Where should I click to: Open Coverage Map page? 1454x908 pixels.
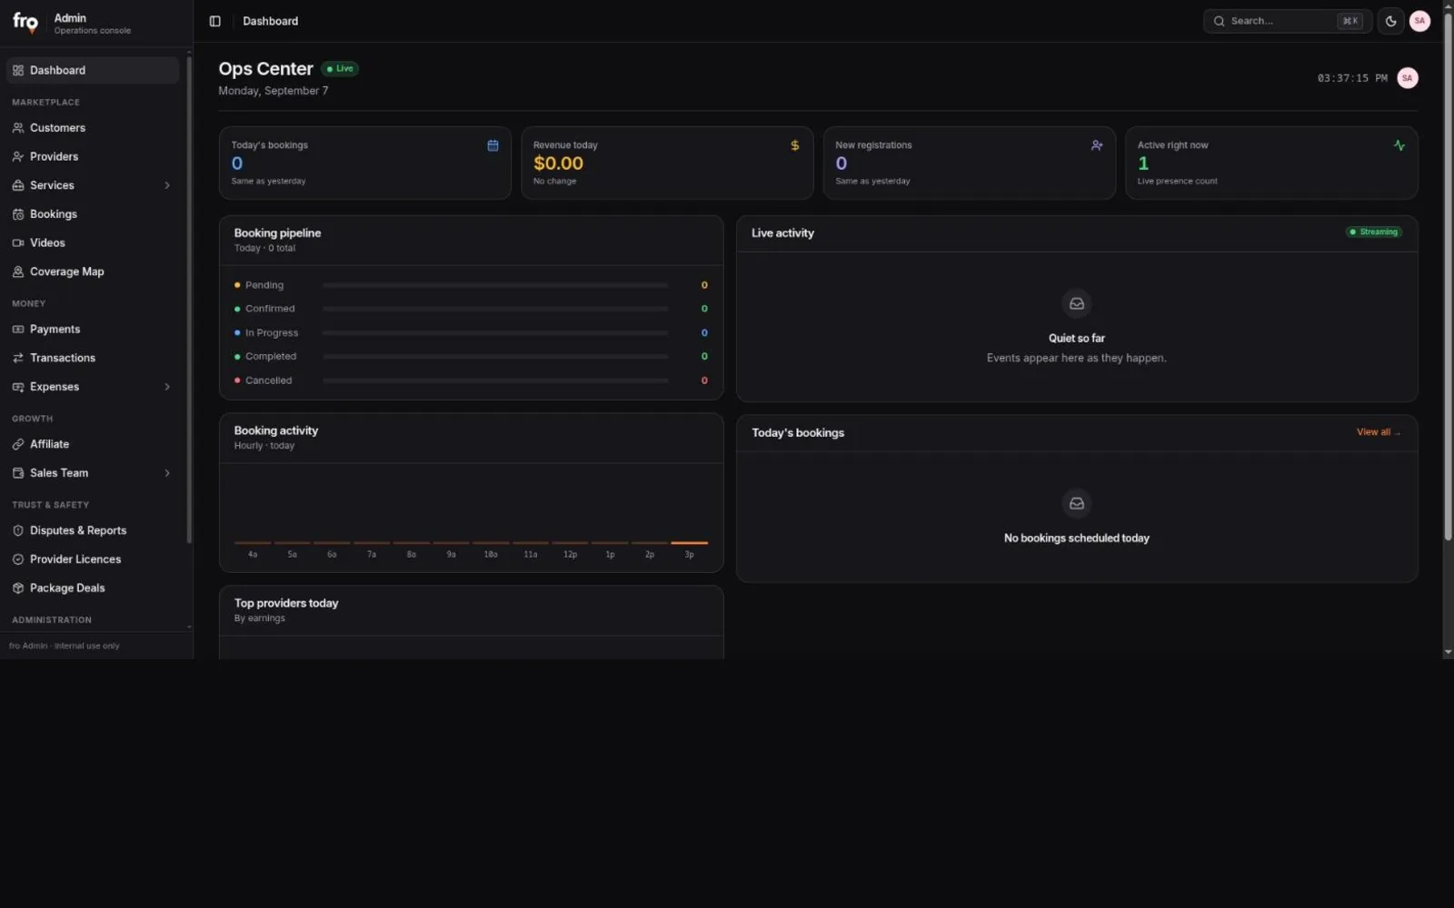93,271
